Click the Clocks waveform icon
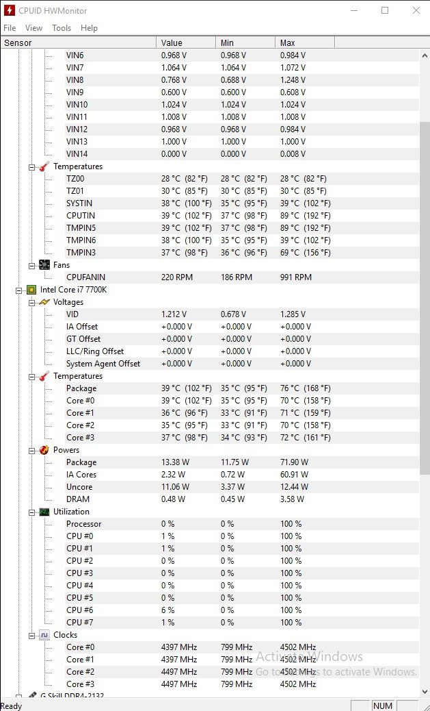The height and width of the screenshot is (711, 430). (x=44, y=635)
